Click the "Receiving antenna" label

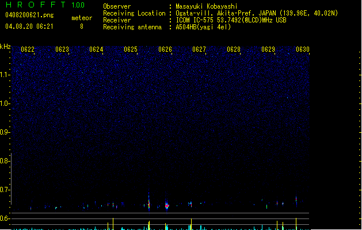132,27
